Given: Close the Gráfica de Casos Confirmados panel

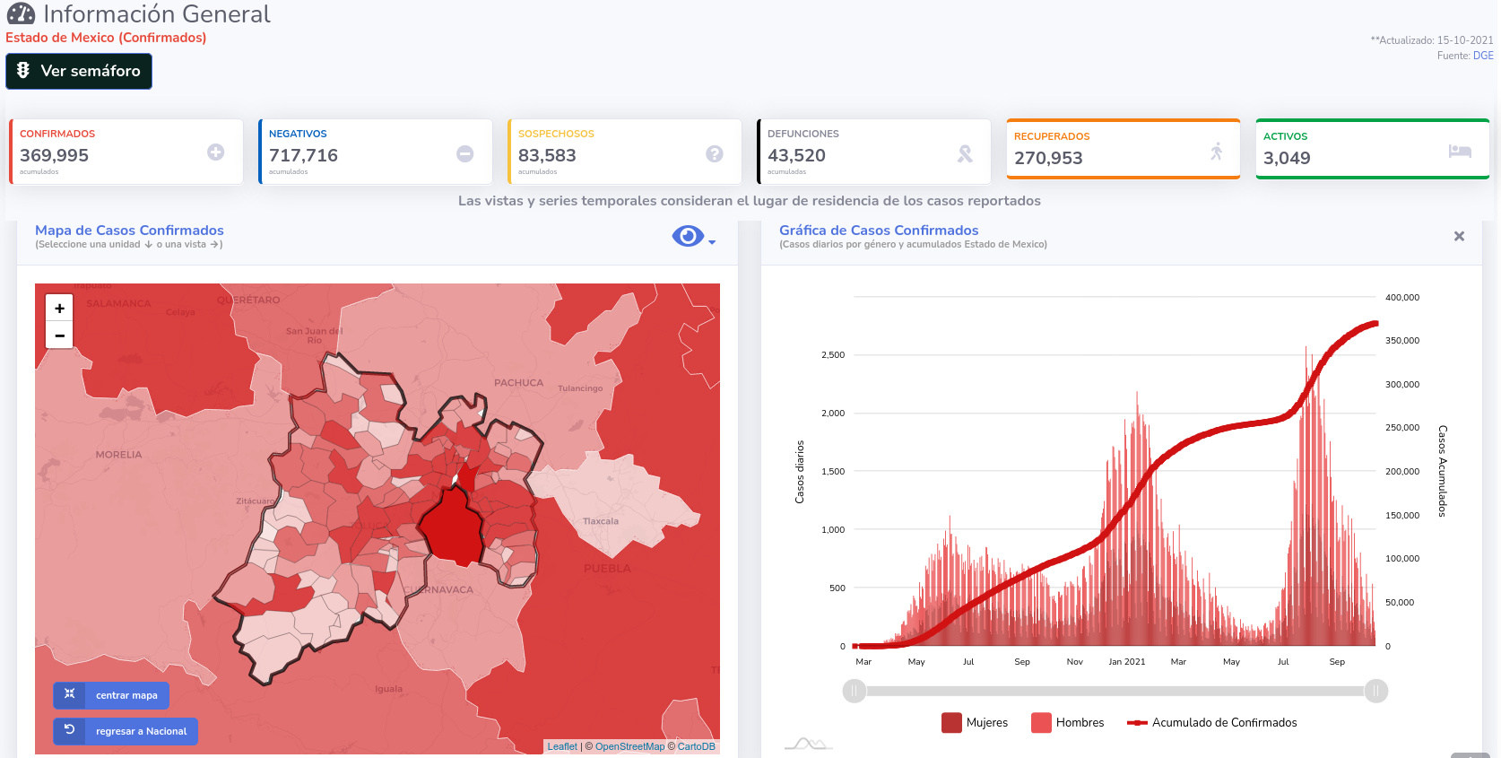Looking at the screenshot, I should click(1459, 236).
